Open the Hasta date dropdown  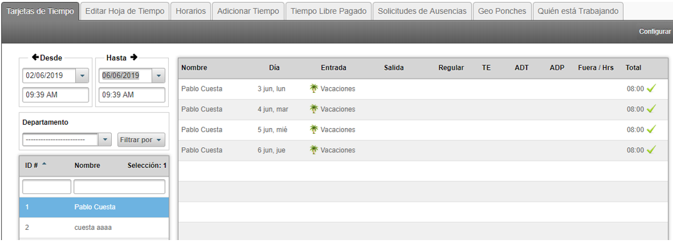pos(159,76)
